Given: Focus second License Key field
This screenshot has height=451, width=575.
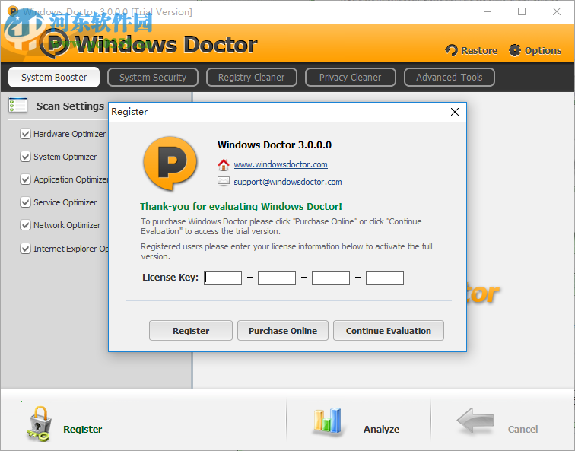Looking at the screenshot, I should click(x=277, y=278).
